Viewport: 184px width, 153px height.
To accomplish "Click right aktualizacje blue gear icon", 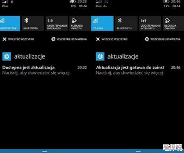I will click(x=100, y=56).
